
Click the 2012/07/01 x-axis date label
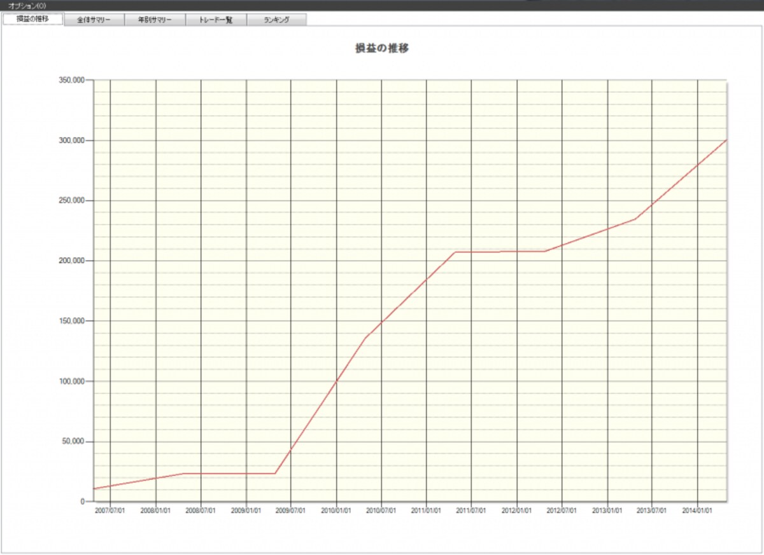click(x=562, y=510)
